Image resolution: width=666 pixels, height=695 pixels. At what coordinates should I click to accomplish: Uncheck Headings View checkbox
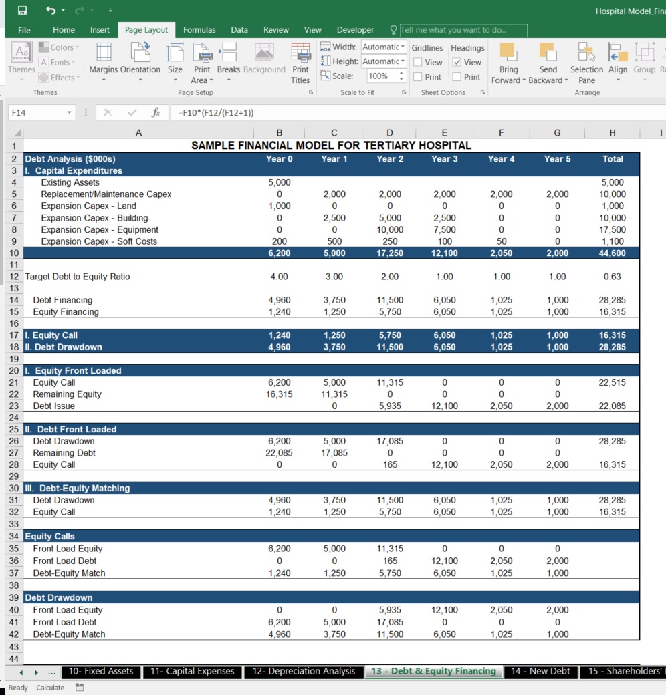coord(457,63)
